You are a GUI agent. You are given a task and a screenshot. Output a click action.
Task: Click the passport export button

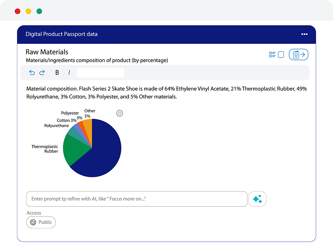click(299, 55)
